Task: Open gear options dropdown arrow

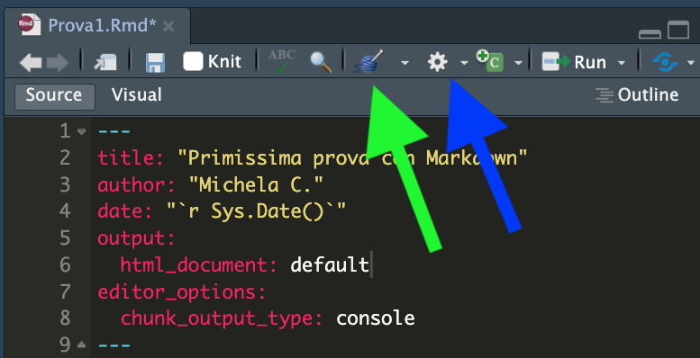Action: [464, 63]
